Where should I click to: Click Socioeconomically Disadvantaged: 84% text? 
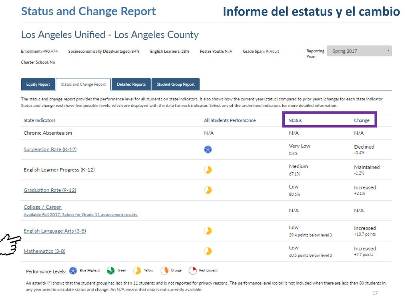pos(104,52)
